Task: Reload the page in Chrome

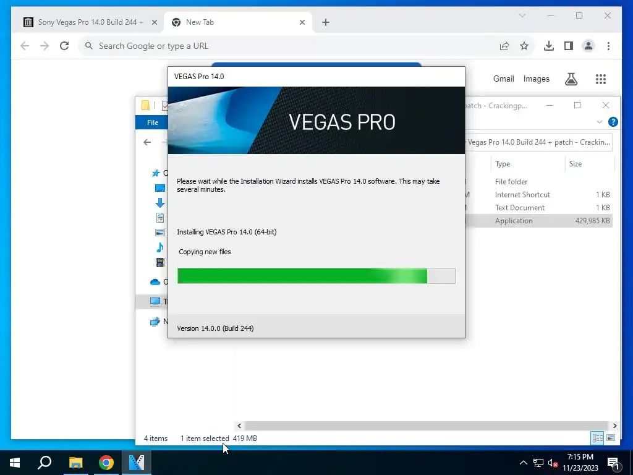Action: (64, 46)
